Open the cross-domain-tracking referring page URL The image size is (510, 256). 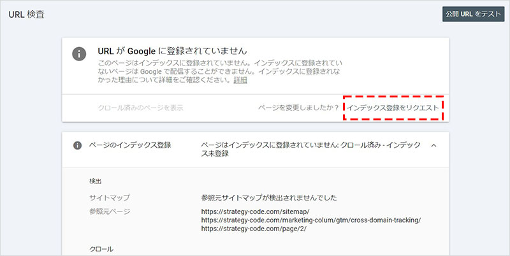310,220
